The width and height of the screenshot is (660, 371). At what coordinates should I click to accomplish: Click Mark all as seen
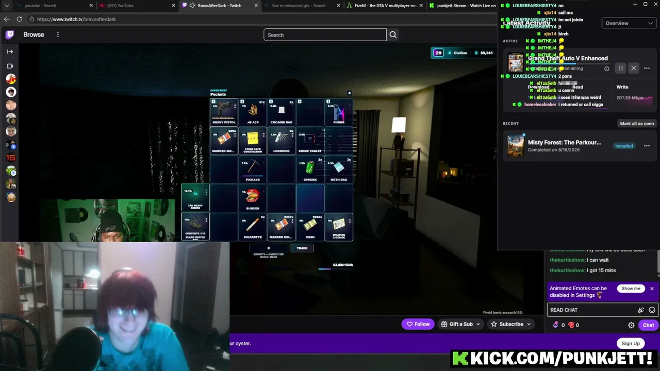(637, 124)
